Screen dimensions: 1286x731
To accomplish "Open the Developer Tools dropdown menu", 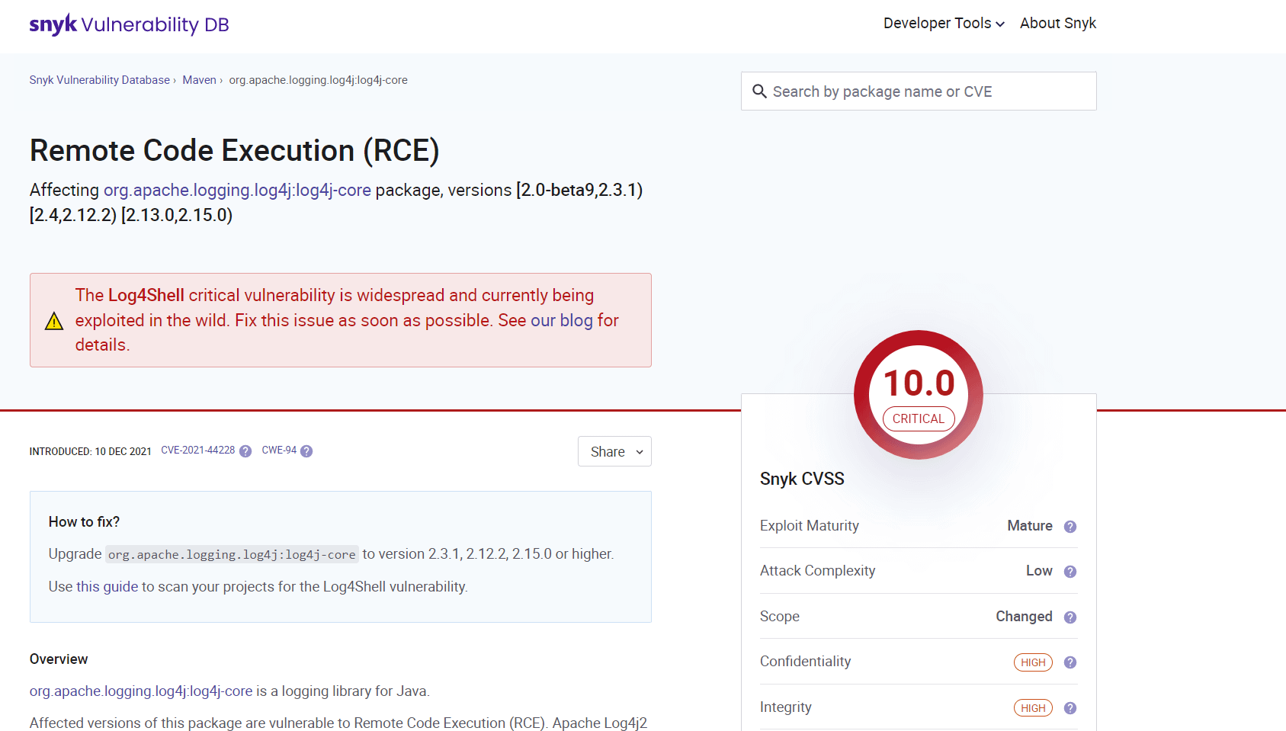I will click(943, 24).
